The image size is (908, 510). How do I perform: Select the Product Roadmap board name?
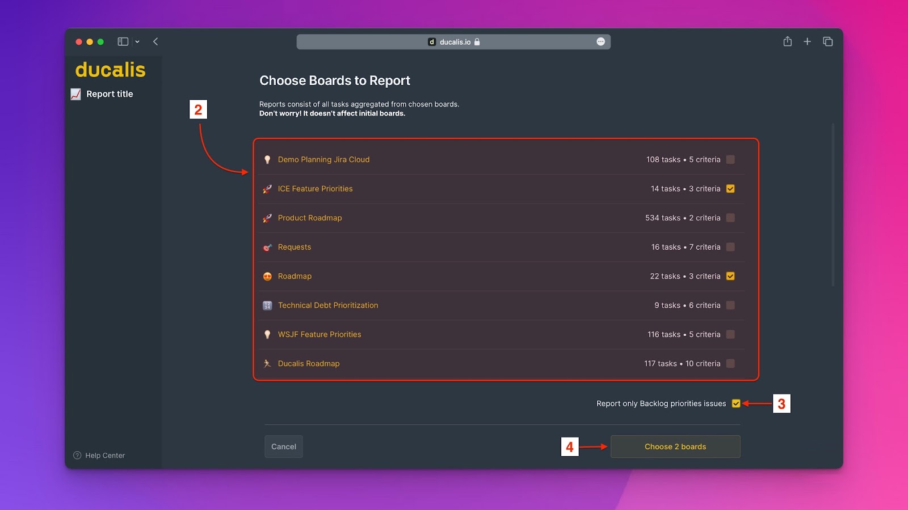(x=310, y=218)
